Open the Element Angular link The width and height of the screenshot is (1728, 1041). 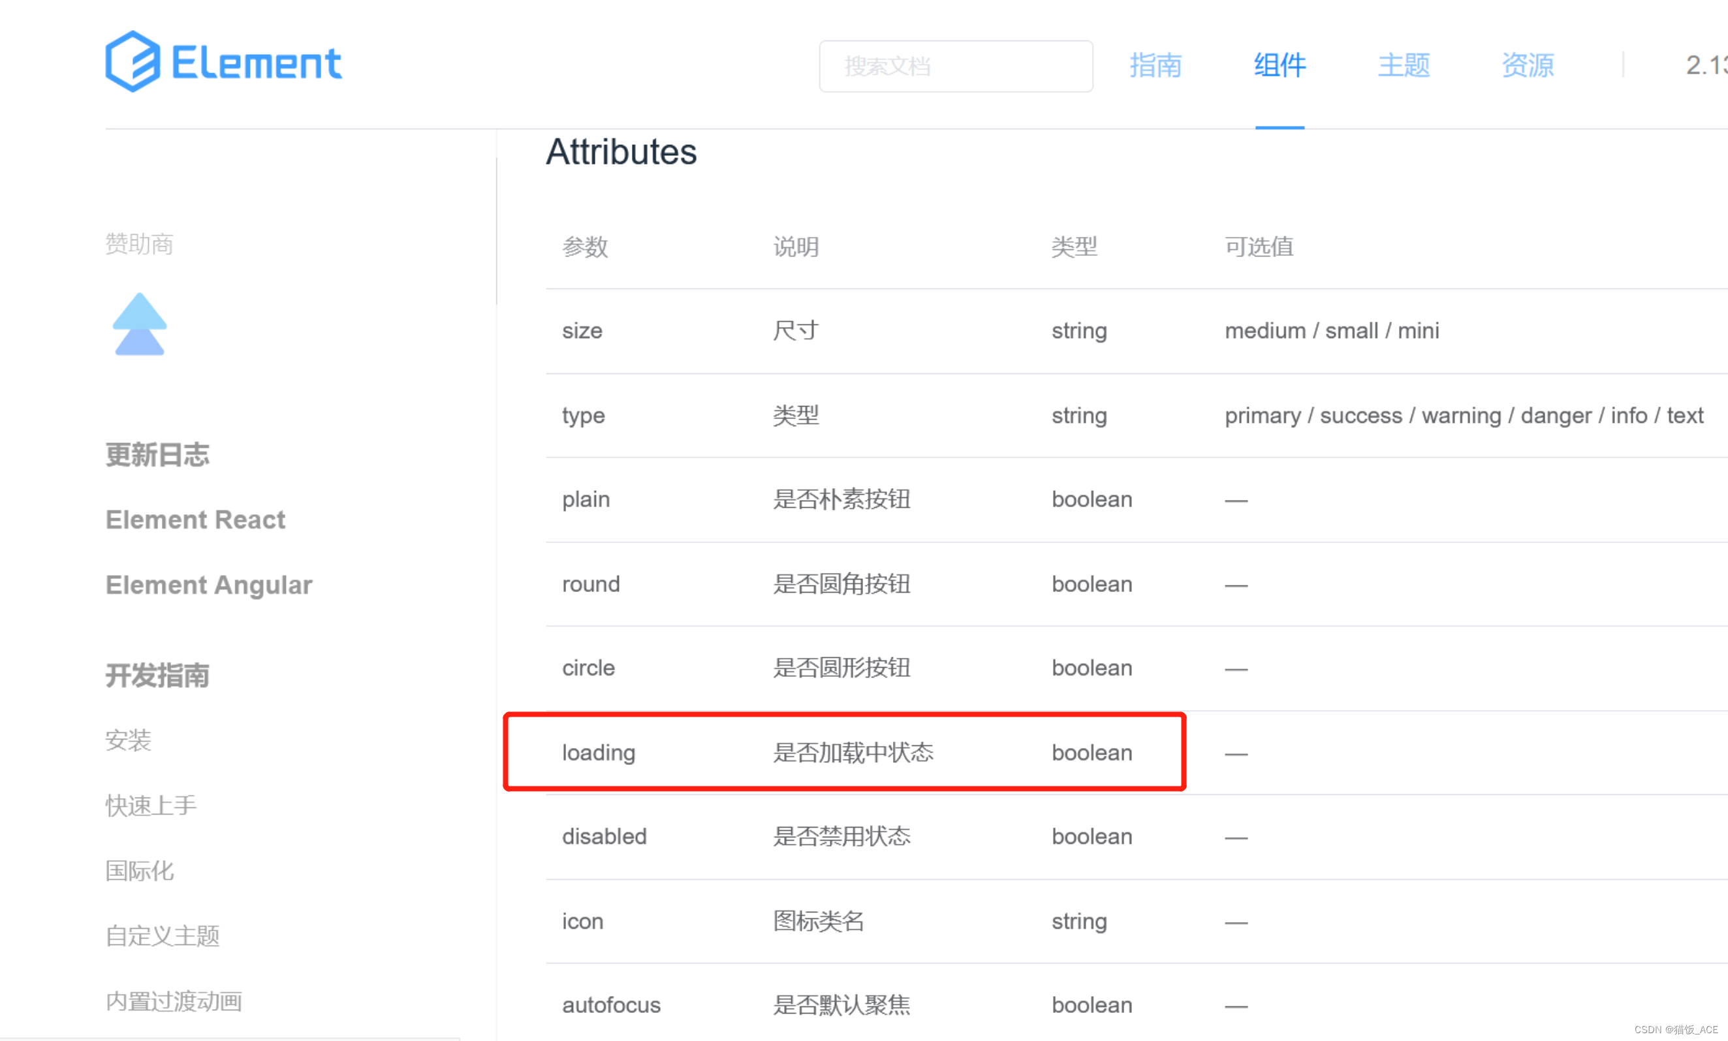coord(208,585)
